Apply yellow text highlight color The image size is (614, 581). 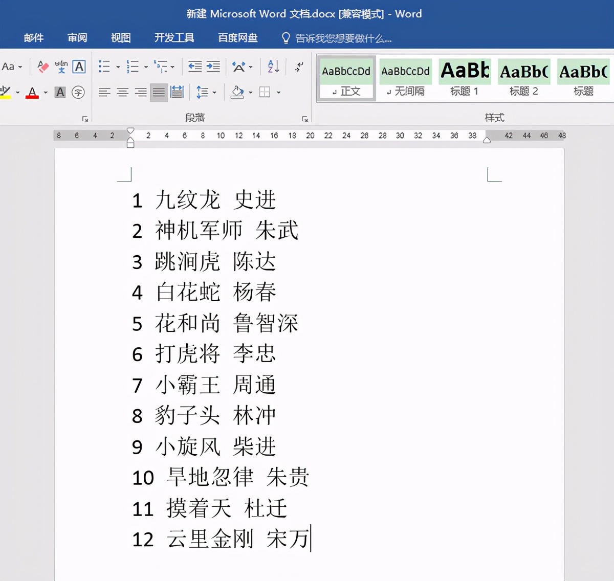[5, 93]
